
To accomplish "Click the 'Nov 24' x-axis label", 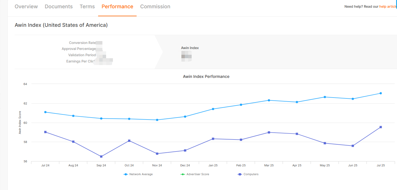I will (157, 165).
